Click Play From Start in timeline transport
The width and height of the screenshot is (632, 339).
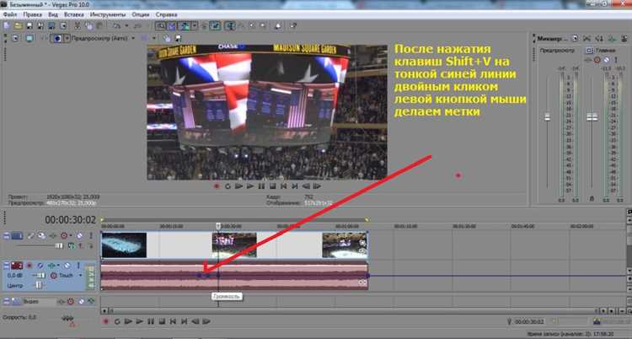pyautogui.click(x=128, y=321)
